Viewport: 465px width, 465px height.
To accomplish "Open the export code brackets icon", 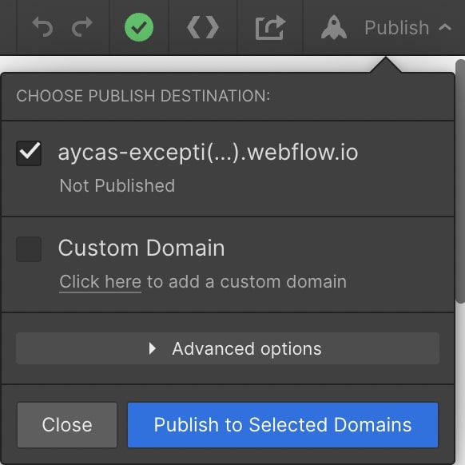I will (203, 27).
